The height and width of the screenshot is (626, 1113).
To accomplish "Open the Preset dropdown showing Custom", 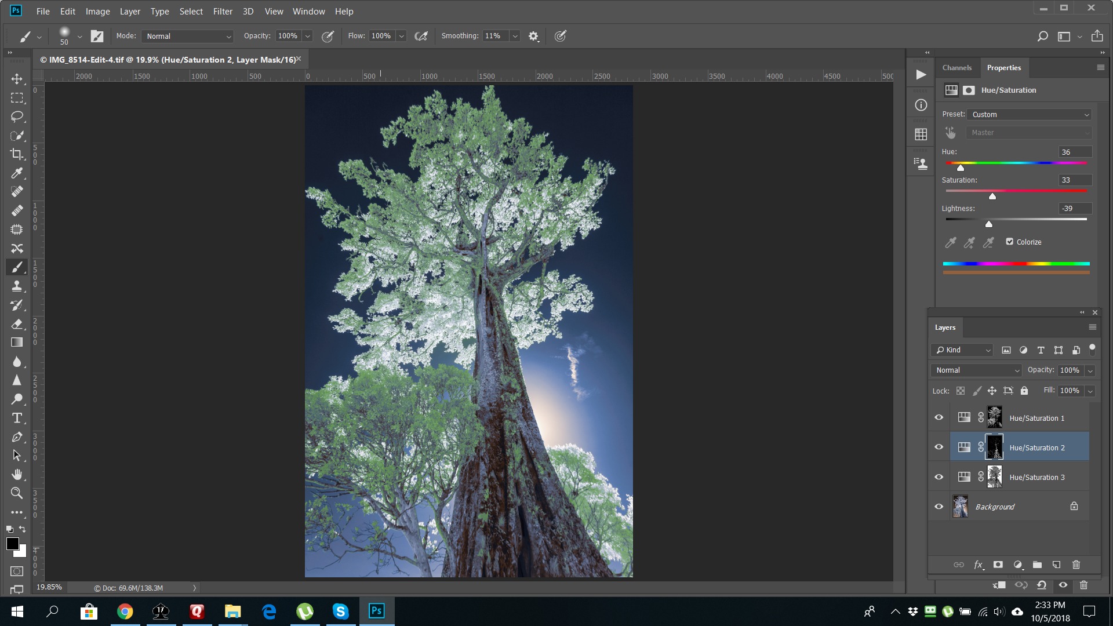I will tap(1029, 115).
